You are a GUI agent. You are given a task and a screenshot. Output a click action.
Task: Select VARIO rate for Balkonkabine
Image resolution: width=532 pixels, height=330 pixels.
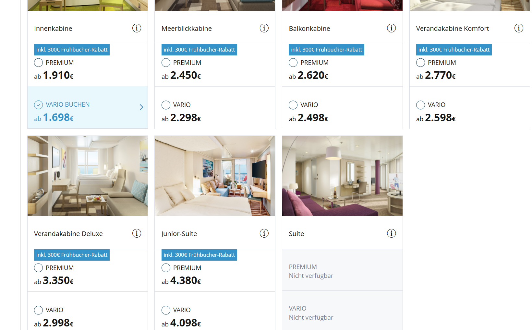293,105
